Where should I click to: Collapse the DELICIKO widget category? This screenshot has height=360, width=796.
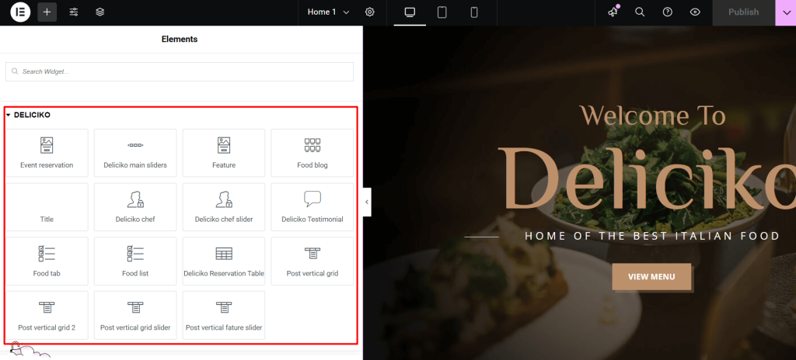pyautogui.click(x=28, y=115)
